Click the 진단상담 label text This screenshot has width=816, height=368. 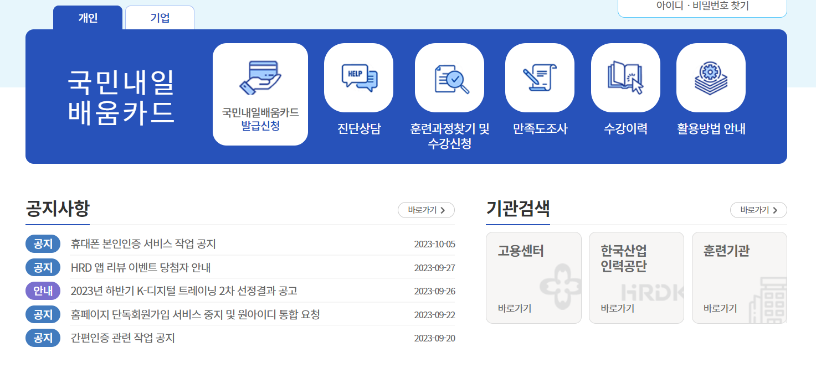pyautogui.click(x=359, y=129)
